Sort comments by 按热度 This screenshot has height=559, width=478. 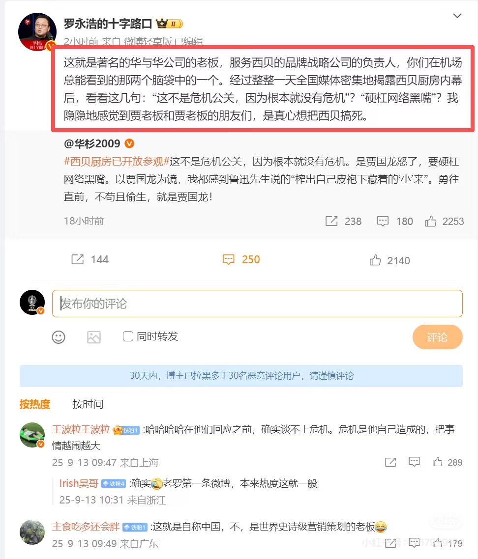pos(35,404)
